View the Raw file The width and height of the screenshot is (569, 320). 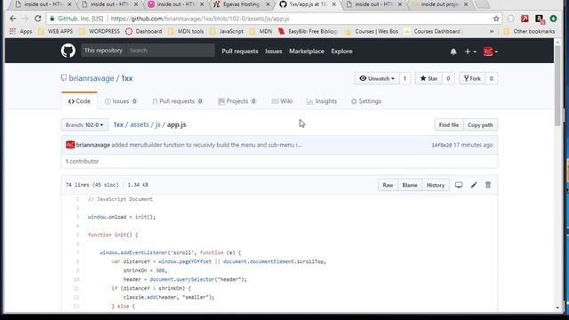pos(388,185)
